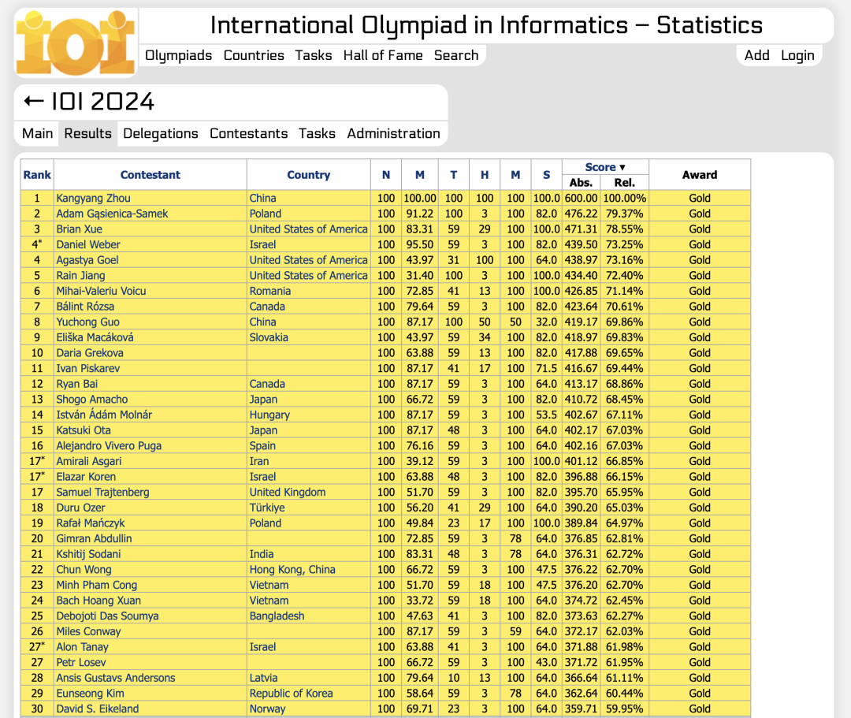Sort by task H column header

(485, 175)
